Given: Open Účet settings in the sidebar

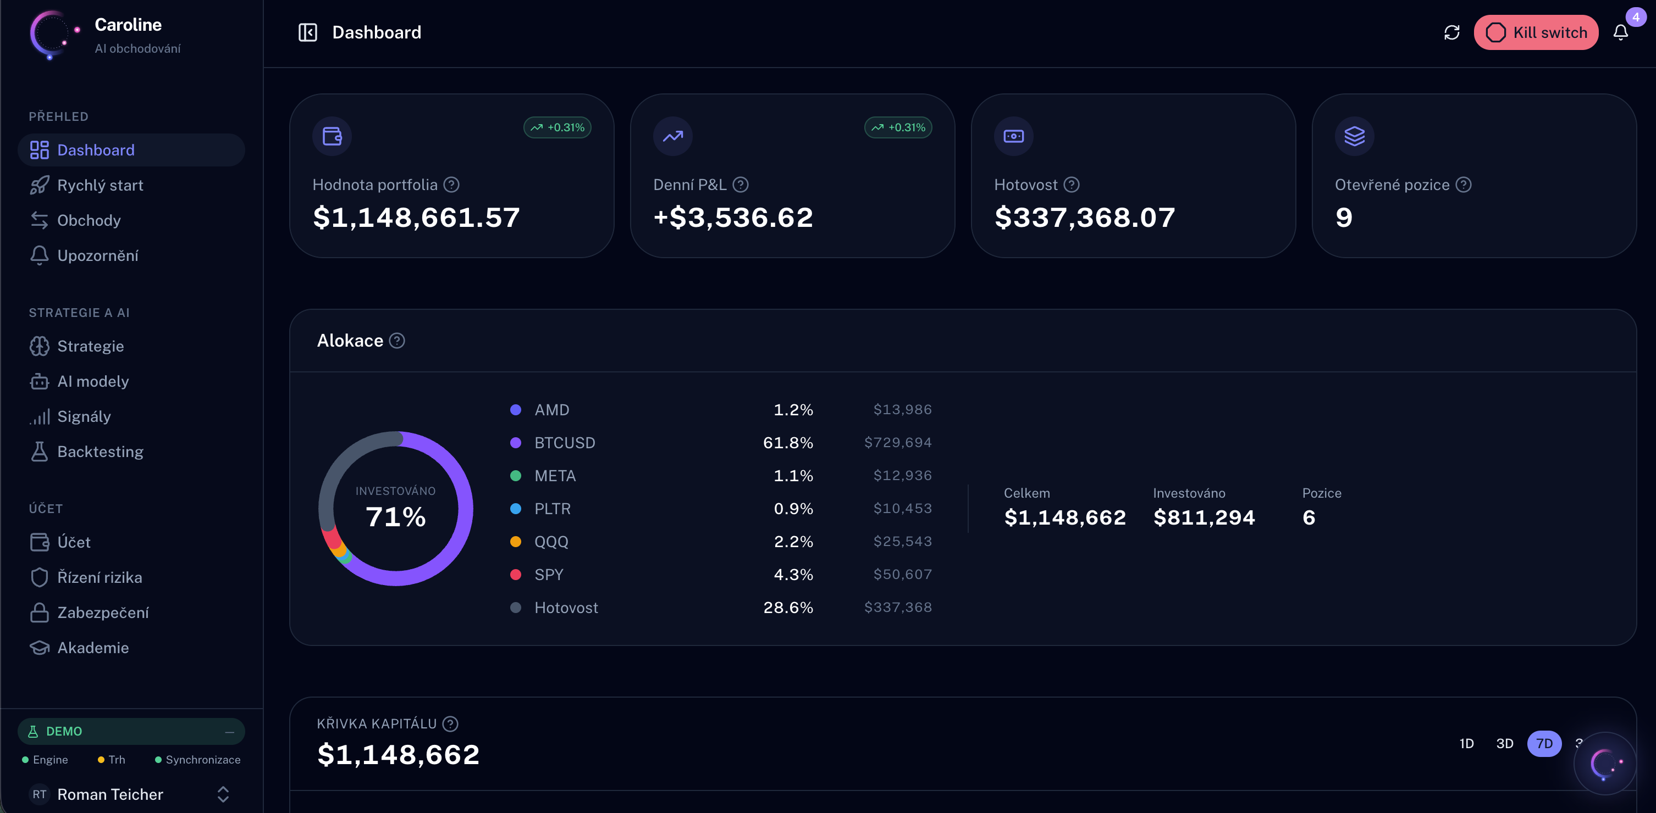Looking at the screenshot, I should [x=131, y=542].
